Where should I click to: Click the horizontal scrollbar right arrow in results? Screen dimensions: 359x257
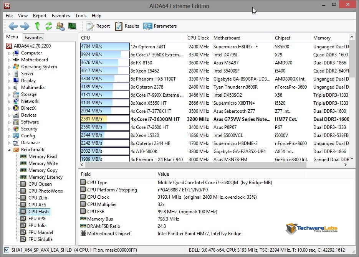[346, 165]
